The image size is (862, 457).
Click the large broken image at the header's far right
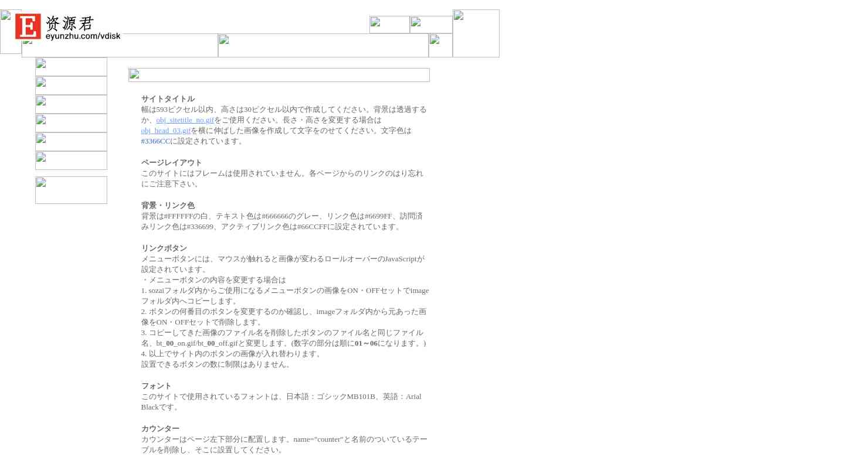click(476, 33)
